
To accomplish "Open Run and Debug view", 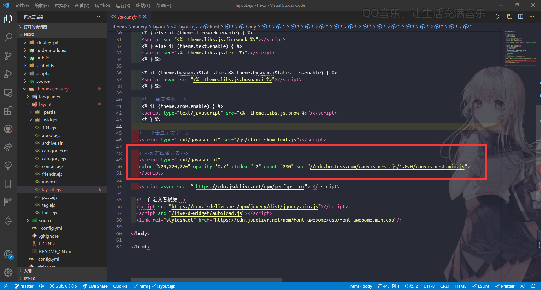I will (8, 74).
